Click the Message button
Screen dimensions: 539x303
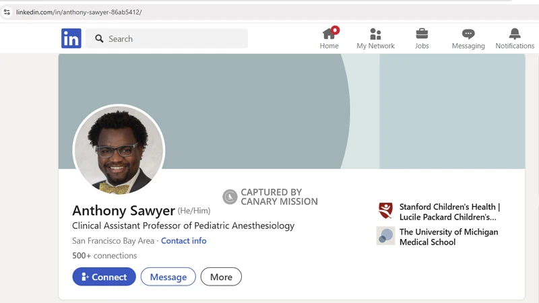168,277
